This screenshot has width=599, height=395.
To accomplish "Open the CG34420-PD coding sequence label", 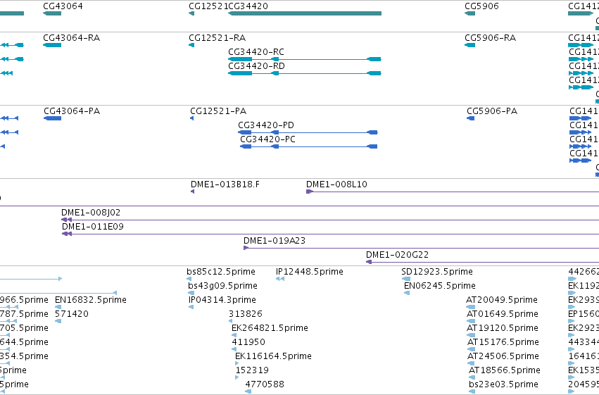I will tap(266, 125).
